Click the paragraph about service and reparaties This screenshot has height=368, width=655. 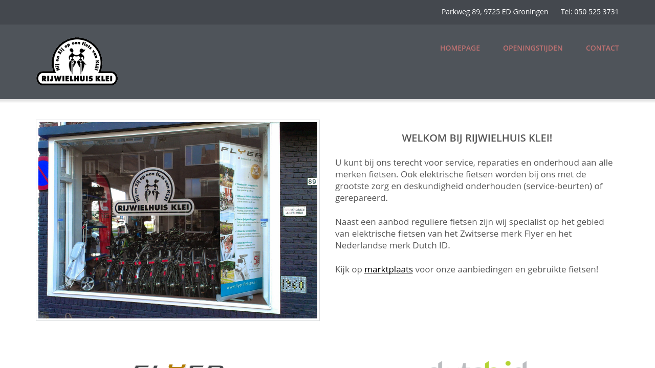click(x=474, y=180)
